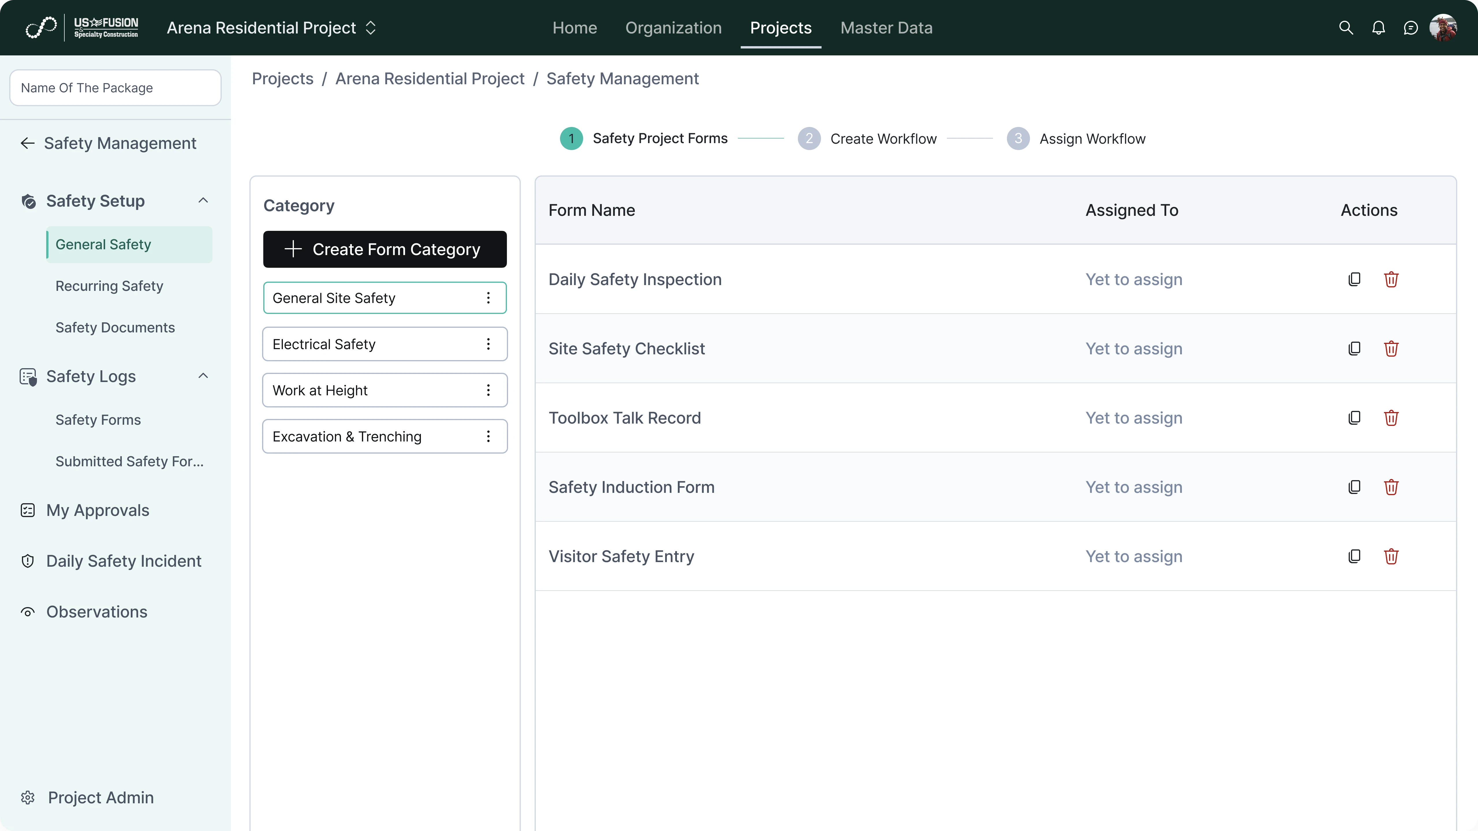Select the Observations sidebar icon

click(x=27, y=612)
